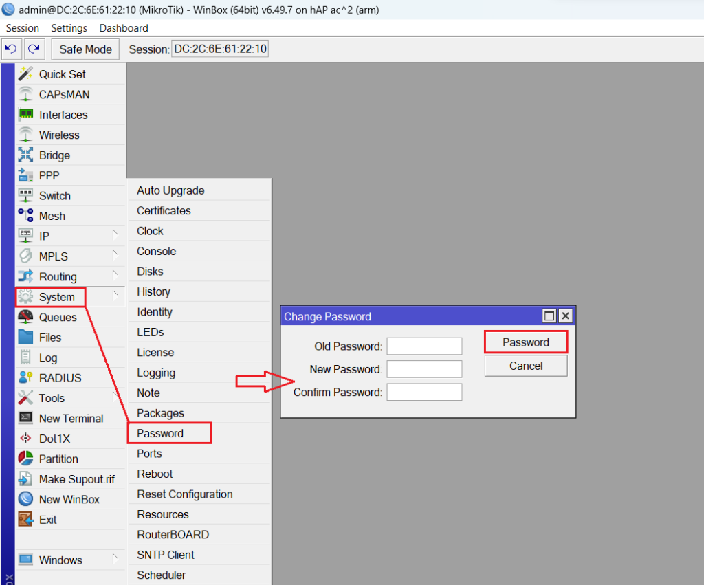Open the Wireless antenna icon
This screenshot has width=704, height=585.
(25, 135)
